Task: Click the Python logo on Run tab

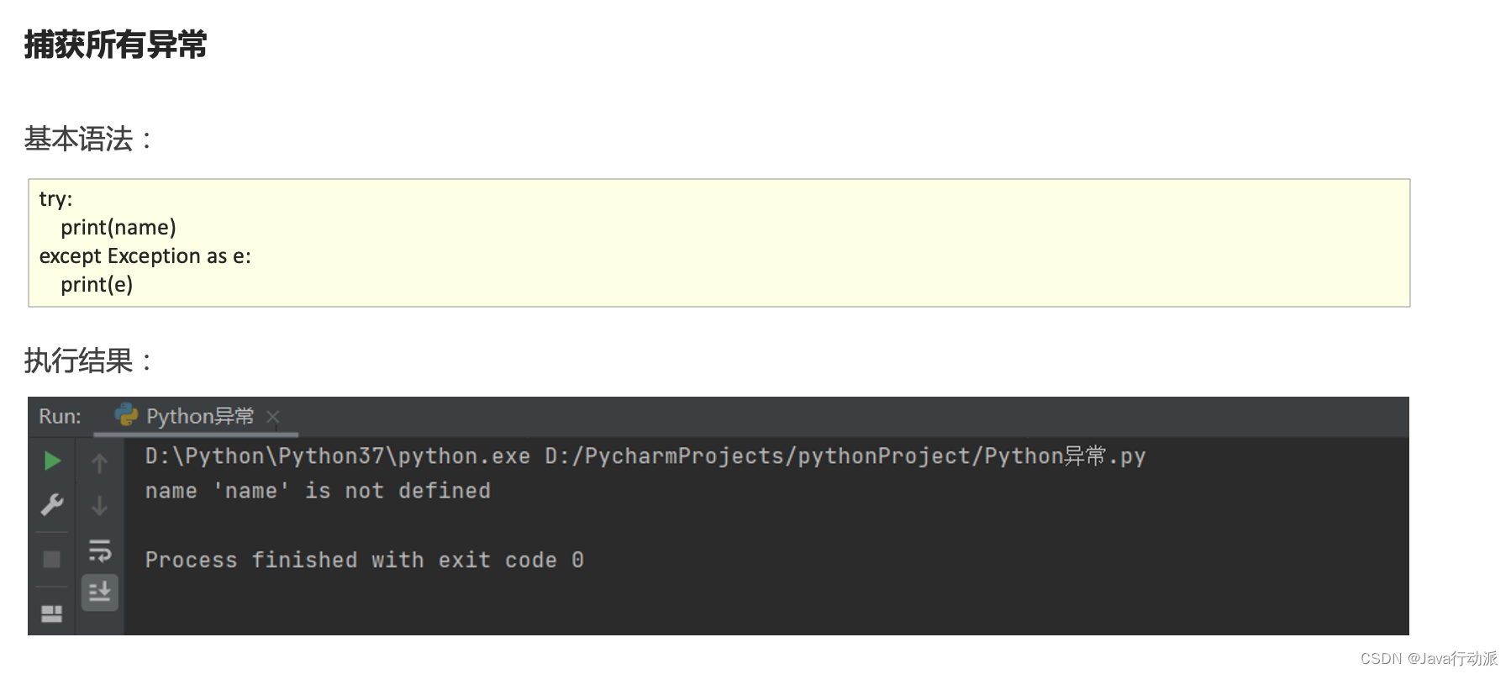Action: (x=126, y=414)
